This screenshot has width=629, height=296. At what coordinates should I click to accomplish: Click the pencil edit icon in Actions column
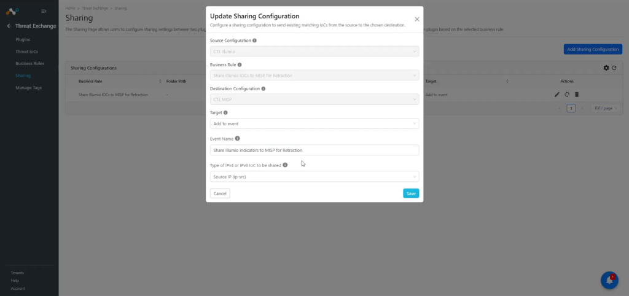[557, 95]
